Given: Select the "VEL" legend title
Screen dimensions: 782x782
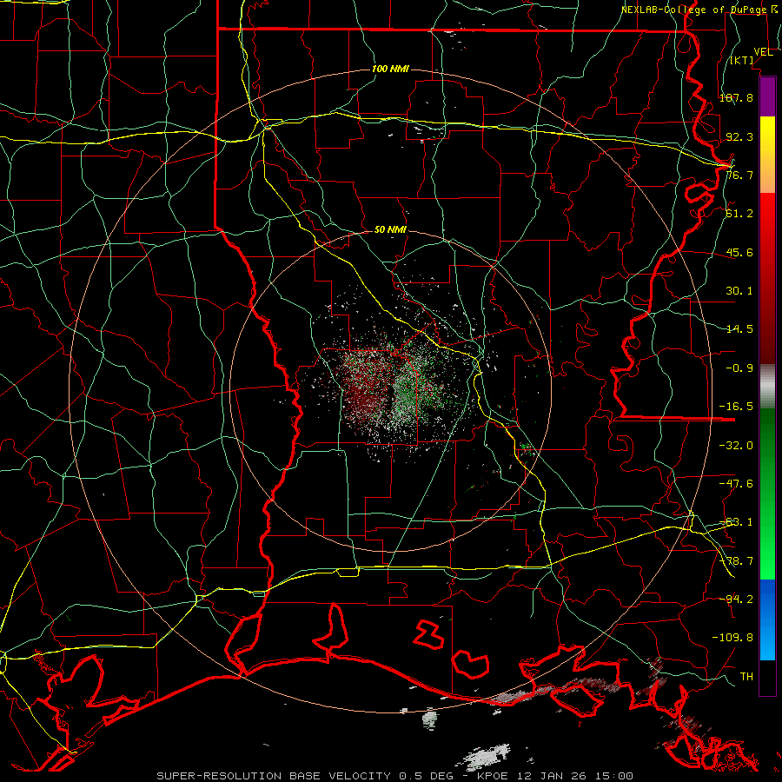Looking at the screenshot, I should tap(763, 52).
